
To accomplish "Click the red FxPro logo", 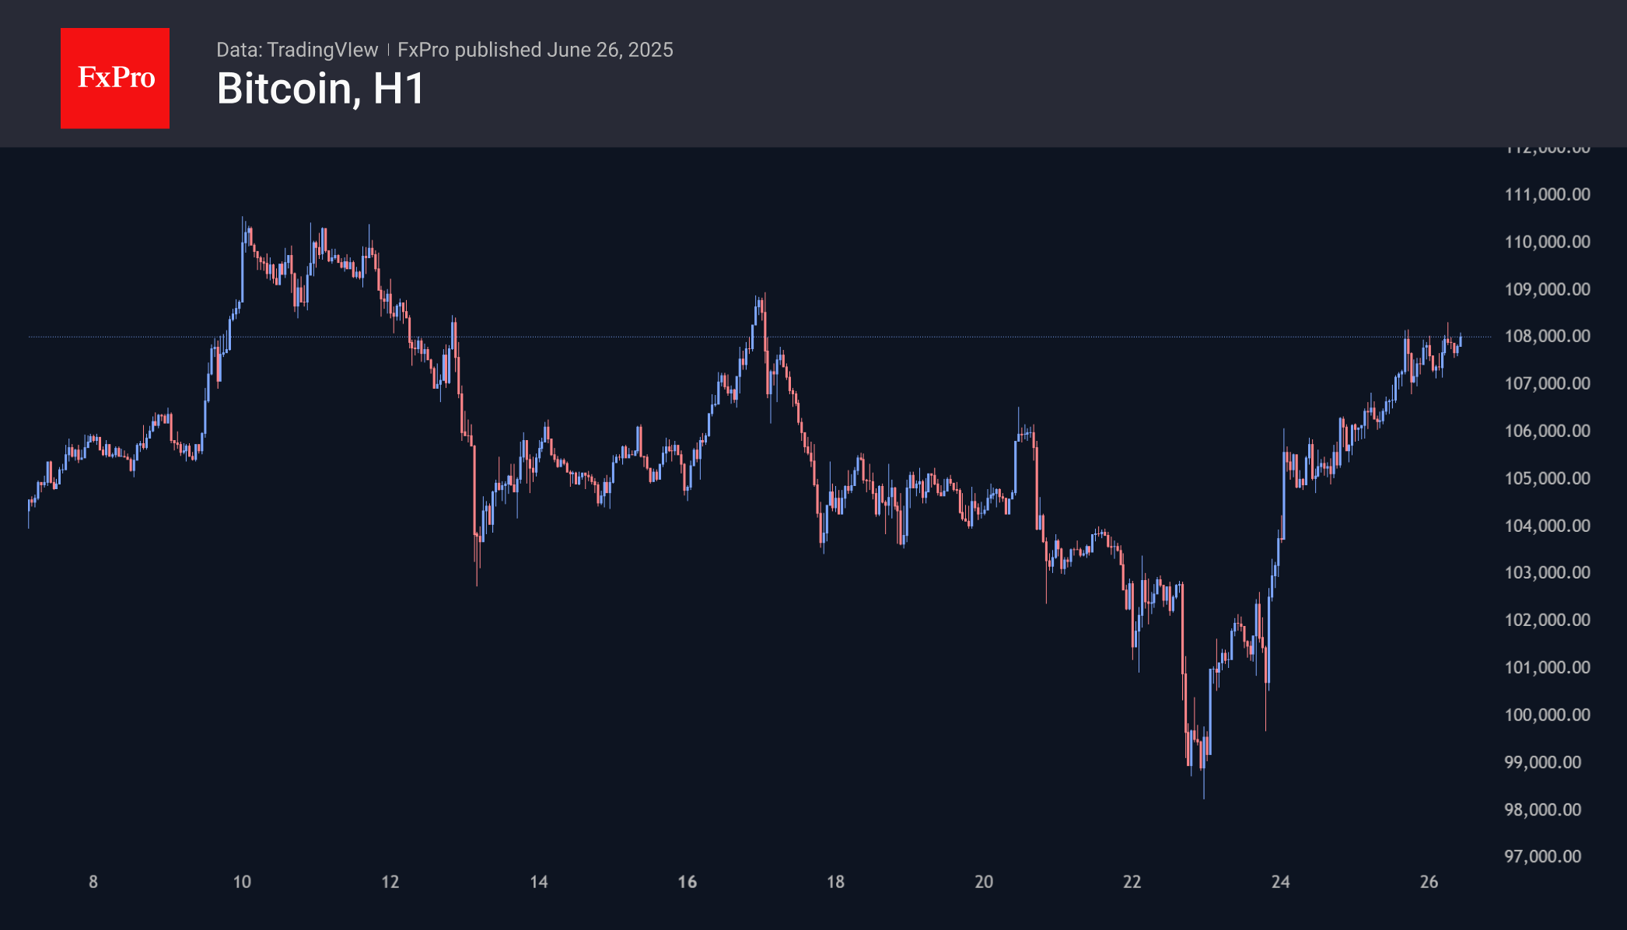I will click(115, 78).
